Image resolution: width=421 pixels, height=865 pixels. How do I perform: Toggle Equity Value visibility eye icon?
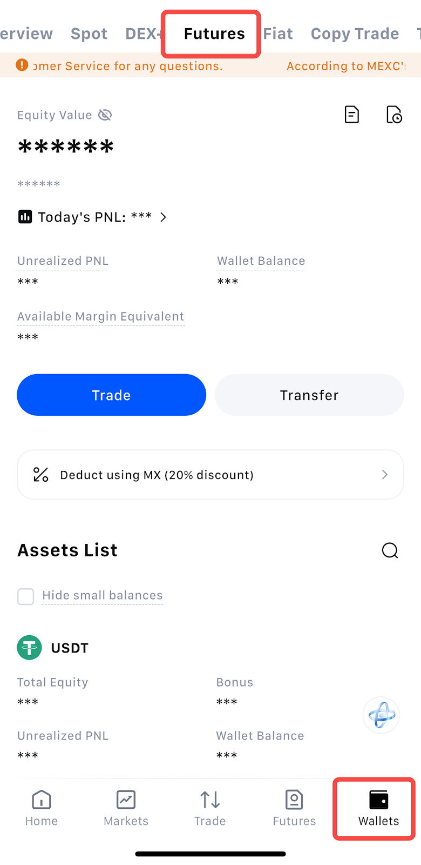click(x=105, y=115)
